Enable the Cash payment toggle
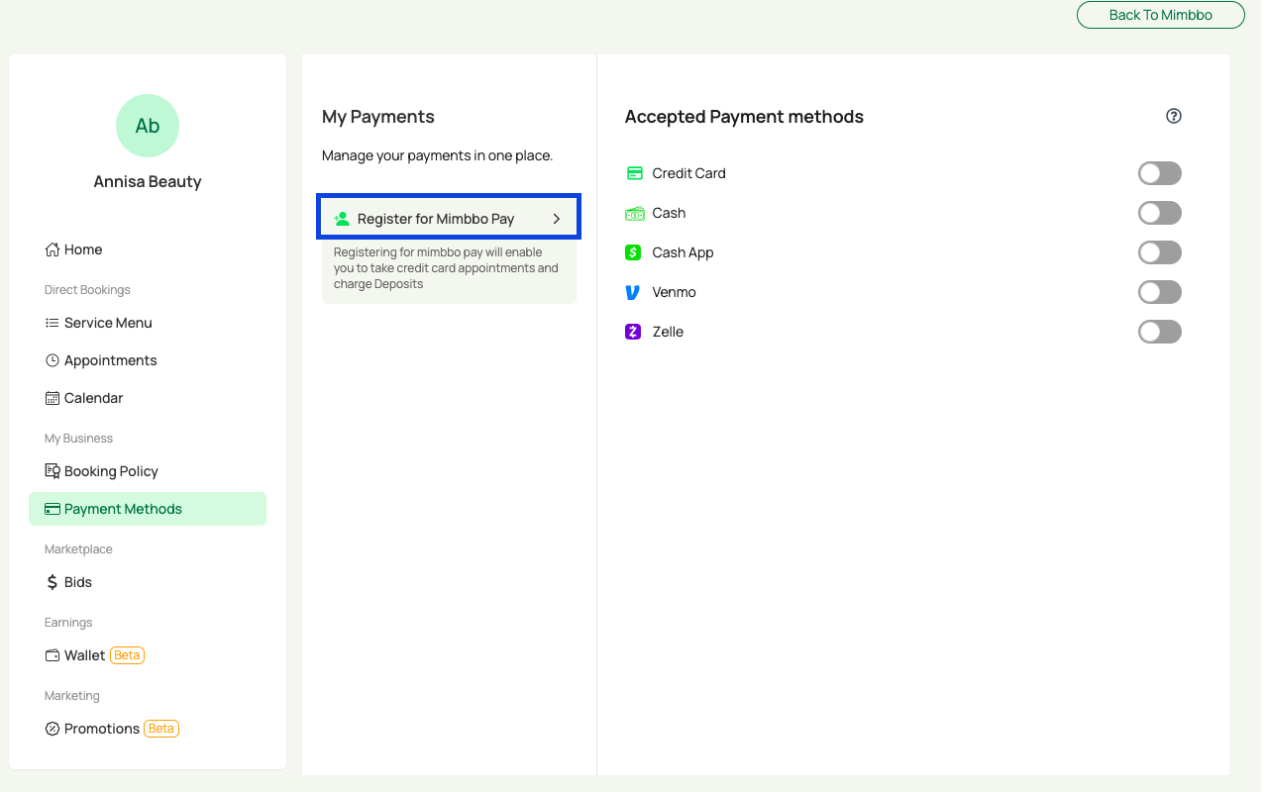 point(1160,213)
